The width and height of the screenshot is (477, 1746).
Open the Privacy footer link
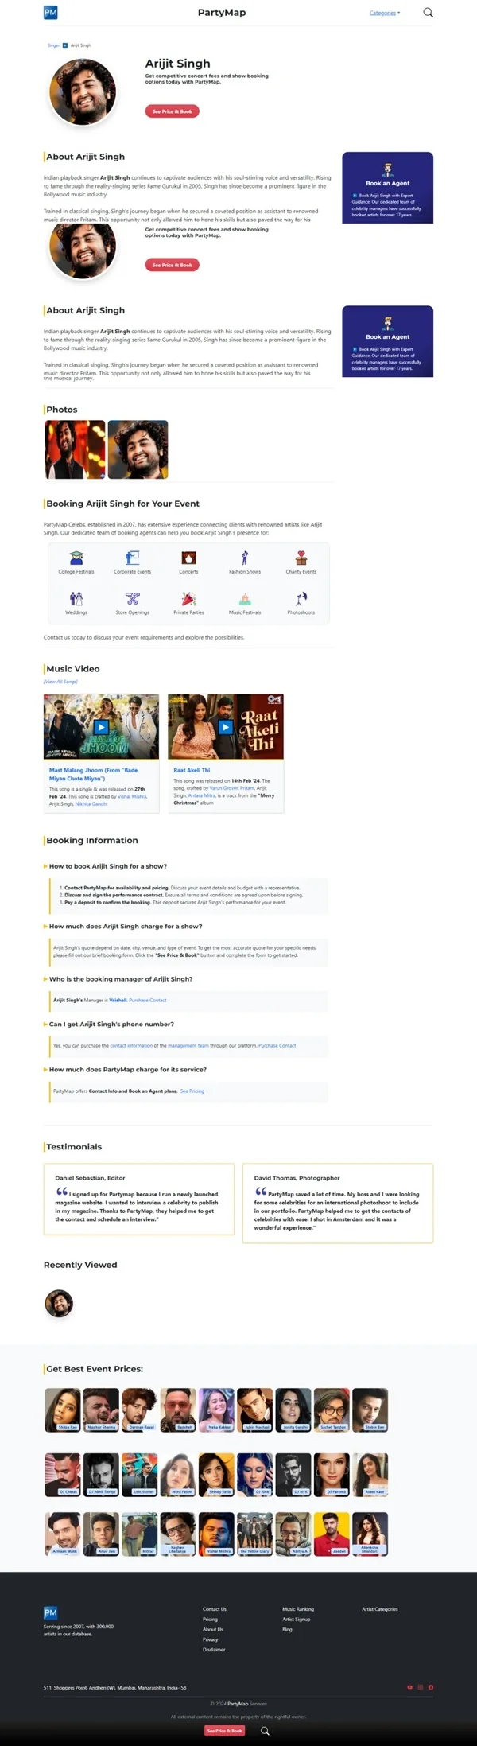click(210, 1639)
